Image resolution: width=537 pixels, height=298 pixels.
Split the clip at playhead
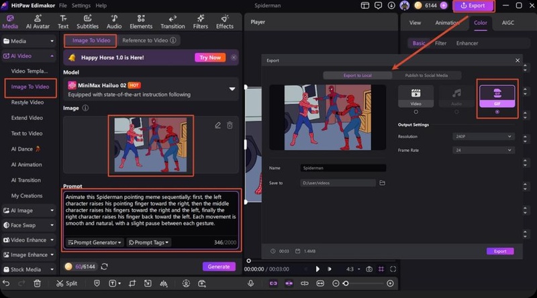[66, 283]
